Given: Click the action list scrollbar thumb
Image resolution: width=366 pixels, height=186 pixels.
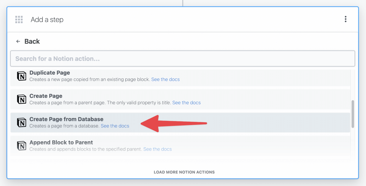Looking at the screenshot, I should tap(353, 114).
